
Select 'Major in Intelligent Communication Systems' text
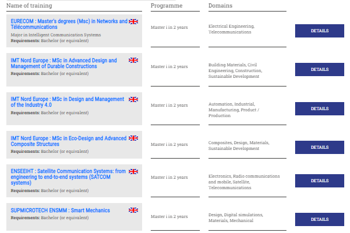tap(56, 35)
